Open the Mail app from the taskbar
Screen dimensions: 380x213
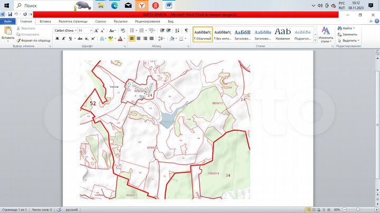click(128, 6)
